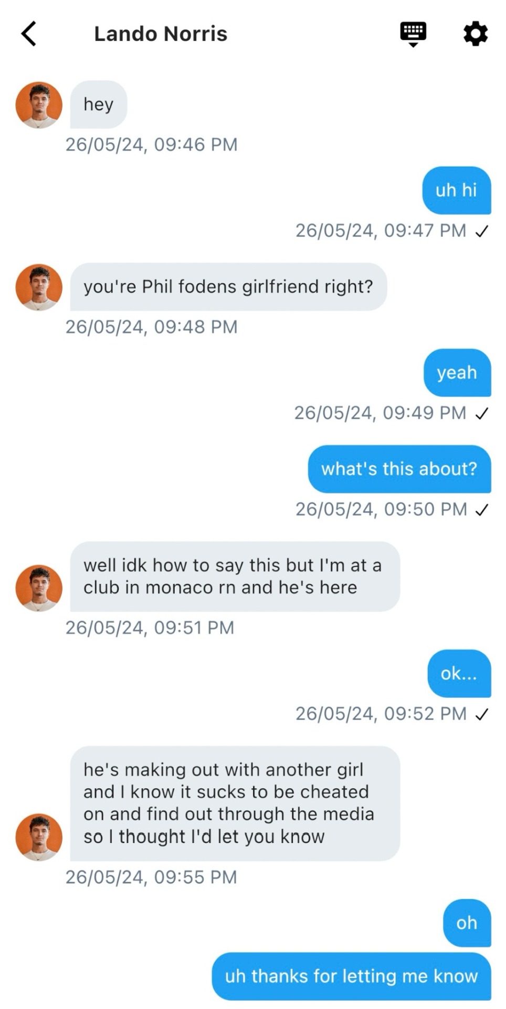This screenshot has height=1009, width=506.
Task: Select the "what's this about?" message
Action: click(399, 469)
